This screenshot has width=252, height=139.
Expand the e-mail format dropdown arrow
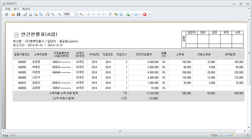[139, 14]
